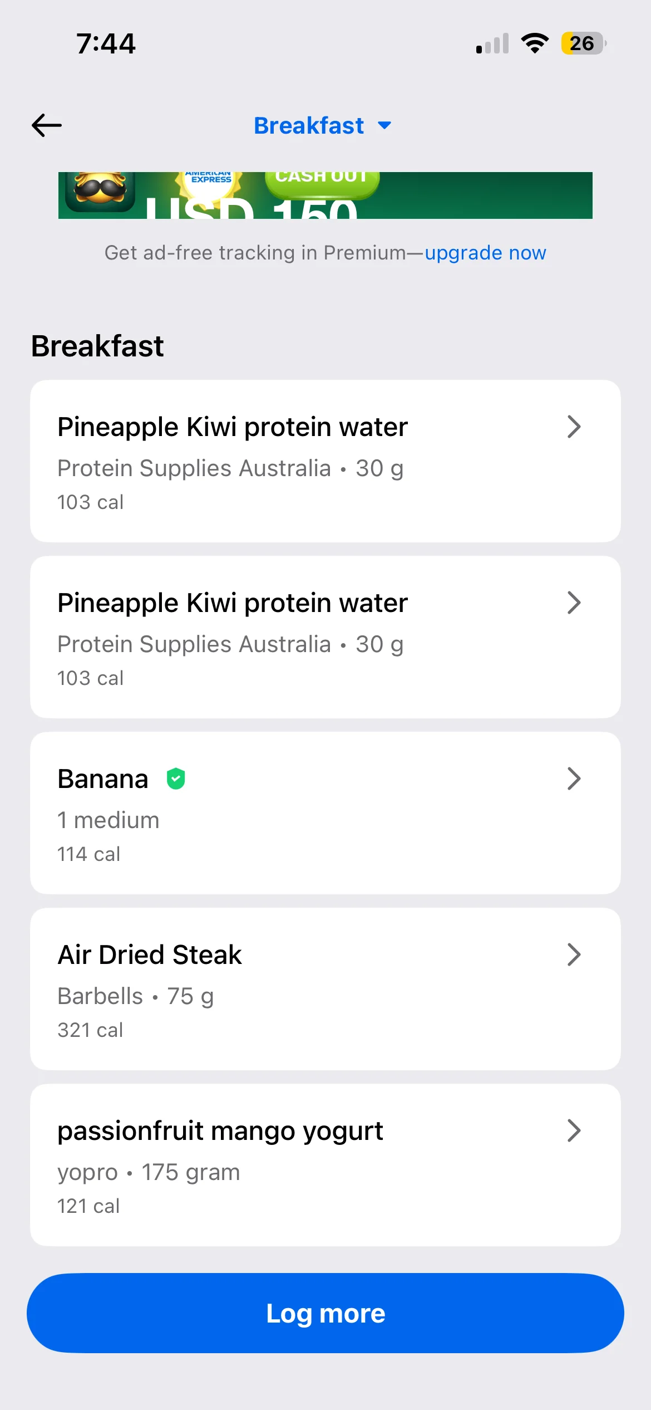
Task: Click the blue caret beside Breakfast
Action: pyautogui.click(x=384, y=125)
